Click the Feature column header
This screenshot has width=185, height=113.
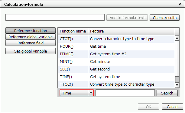[x=131, y=31]
